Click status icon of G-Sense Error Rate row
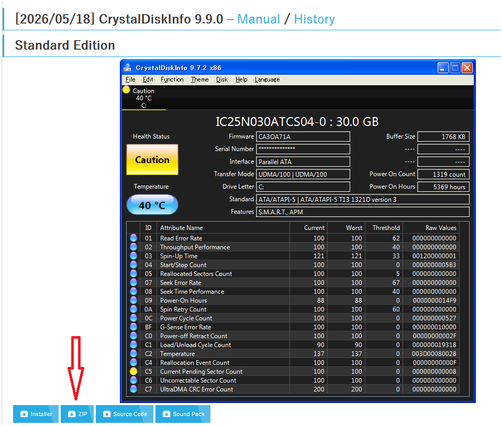This screenshot has width=502, height=426. [133, 327]
